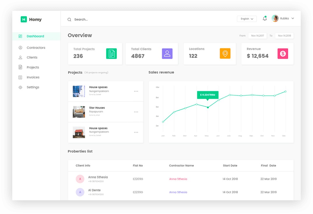The height and width of the screenshot is (214, 313).
Task: Expand the Rubika user menu chevron
Action: (x=293, y=18)
